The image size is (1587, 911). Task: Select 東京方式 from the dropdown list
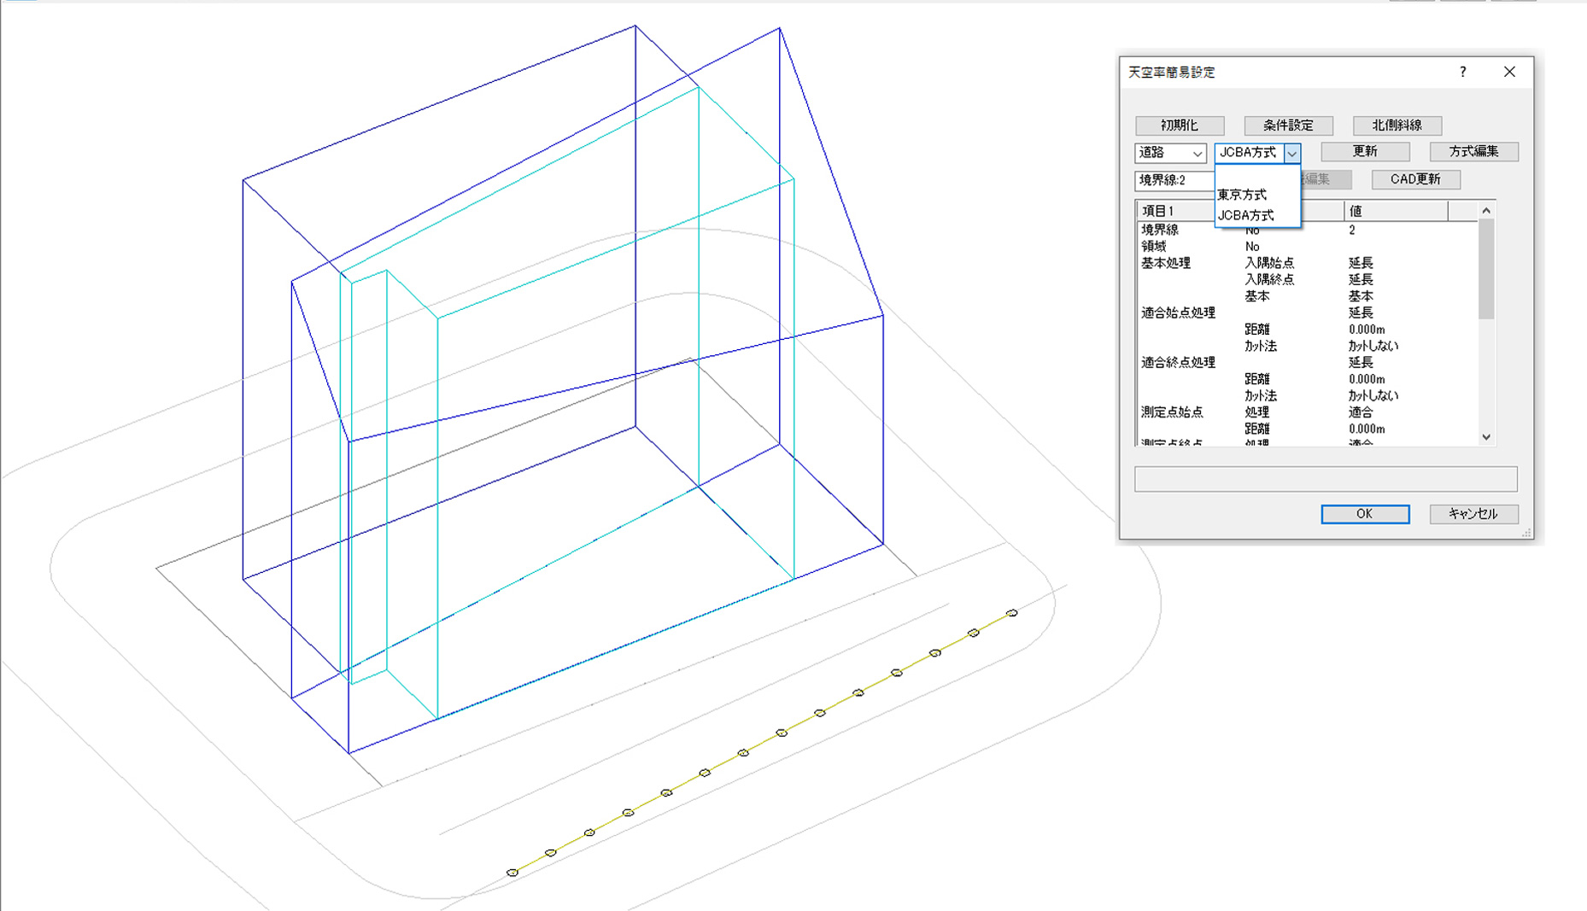coord(1257,195)
